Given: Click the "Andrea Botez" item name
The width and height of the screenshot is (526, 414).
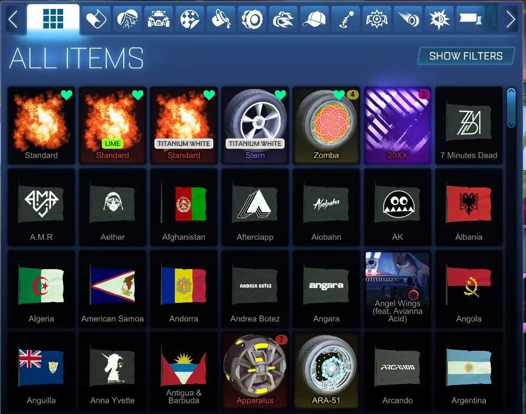Looking at the screenshot, I should click(x=255, y=319).
